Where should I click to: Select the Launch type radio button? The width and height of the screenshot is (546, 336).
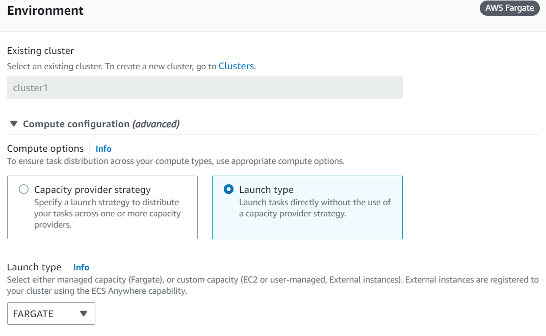(228, 189)
